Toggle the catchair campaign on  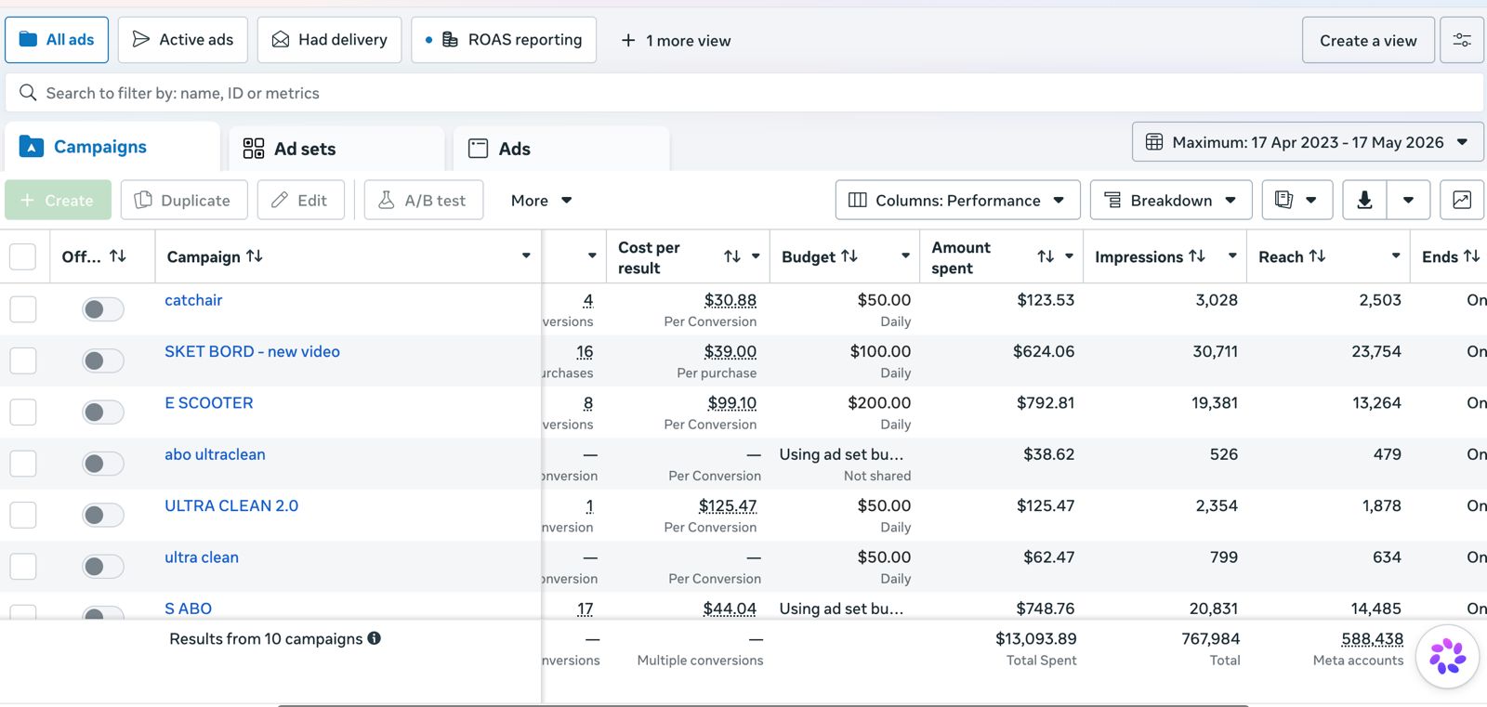click(102, 309)
